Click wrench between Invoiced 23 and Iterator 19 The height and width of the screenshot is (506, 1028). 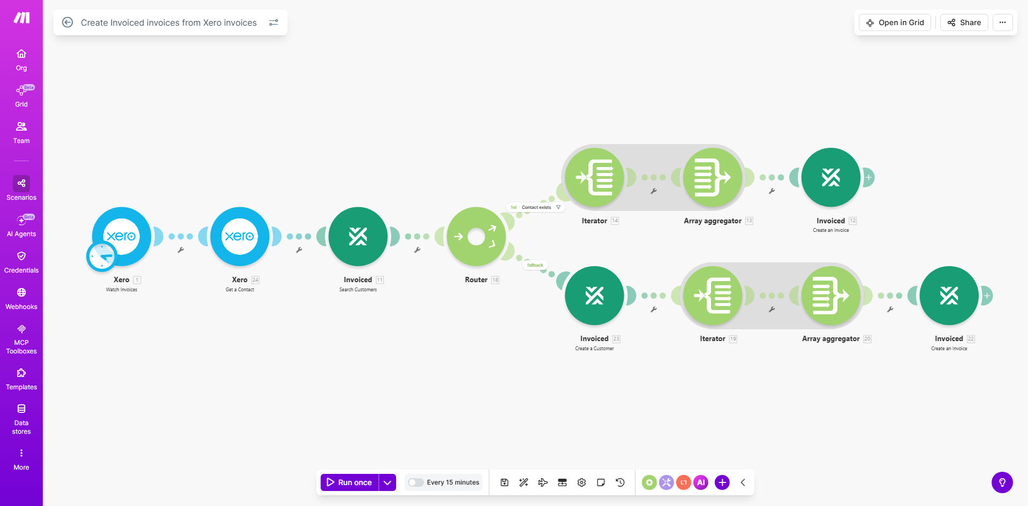point(654,309)
